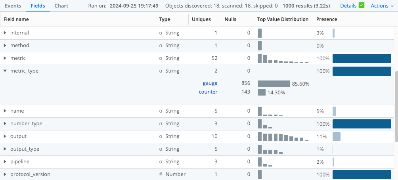The image size is (398, 180).
Task: Collapse the metric_type field row
Action: coord(5,71)
